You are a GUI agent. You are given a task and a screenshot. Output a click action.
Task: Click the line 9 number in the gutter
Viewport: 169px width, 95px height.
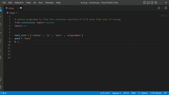click(10, 42)
